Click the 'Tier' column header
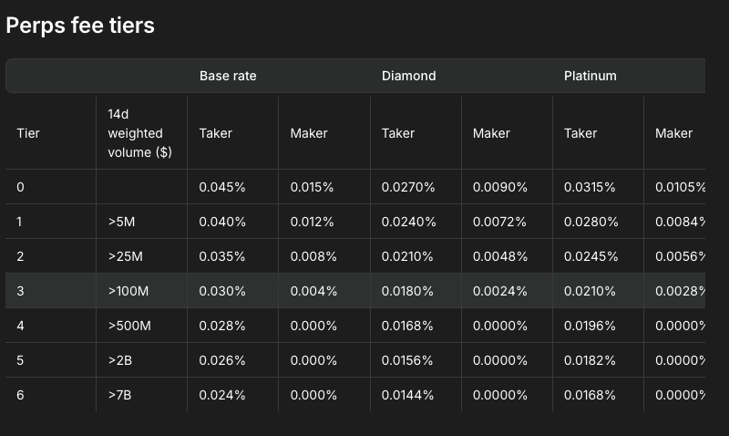Image resolution: width=729 pixels, height=436 pixels. coord(28,133)
